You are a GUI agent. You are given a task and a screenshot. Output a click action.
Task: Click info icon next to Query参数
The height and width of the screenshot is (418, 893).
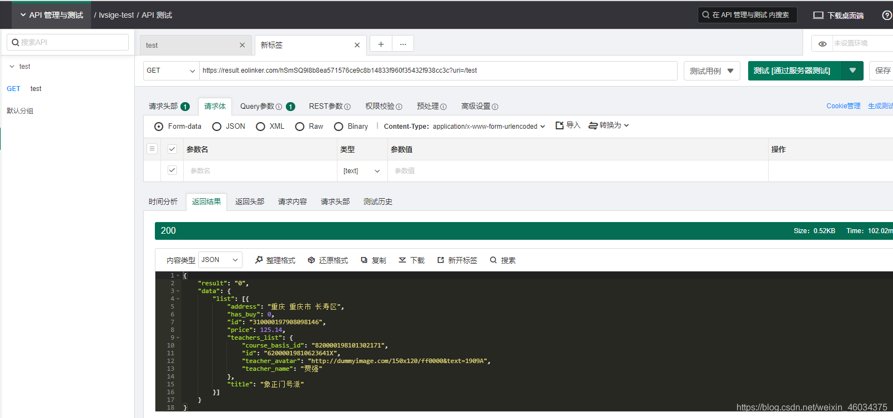point(279,107)
